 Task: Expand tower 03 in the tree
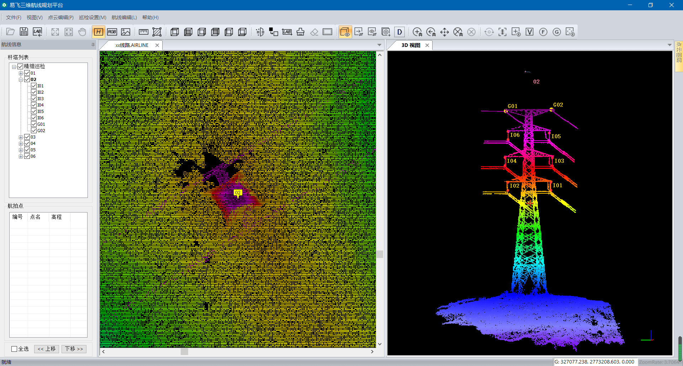(21, 137)
